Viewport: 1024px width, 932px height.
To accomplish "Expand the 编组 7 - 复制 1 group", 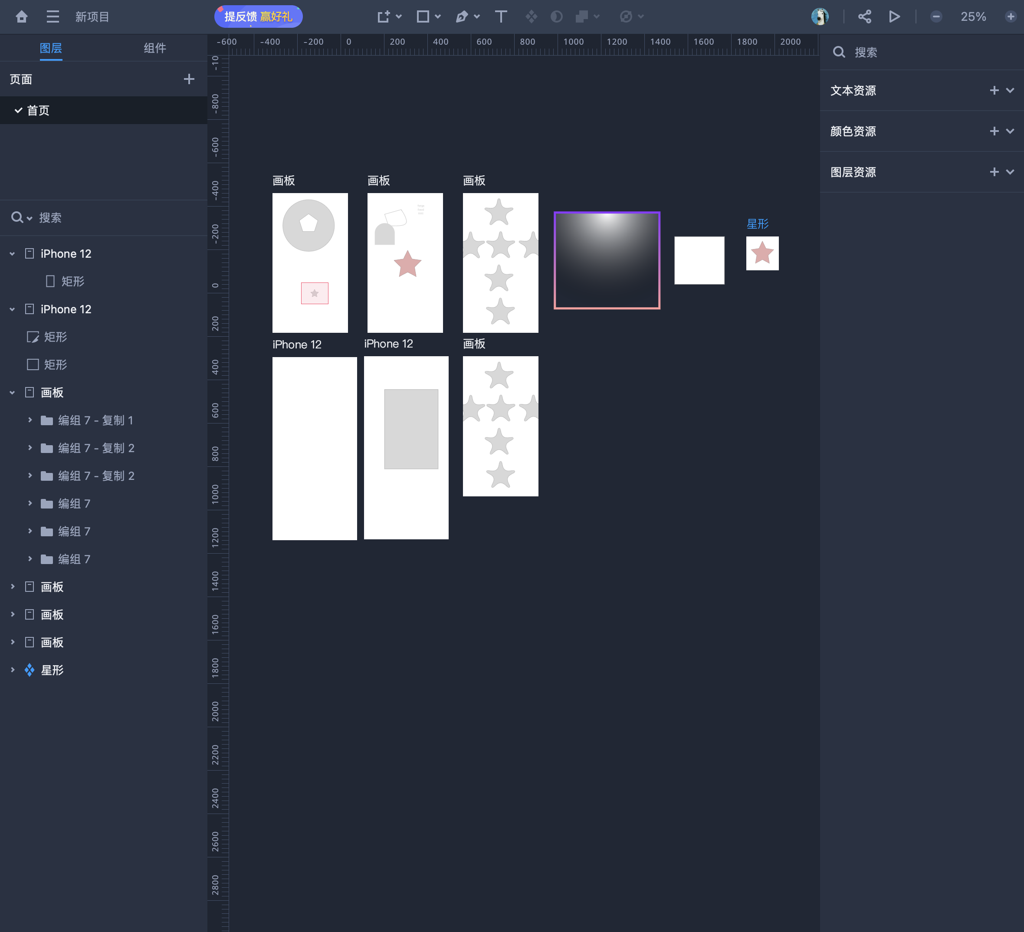I will coord(30,420).
